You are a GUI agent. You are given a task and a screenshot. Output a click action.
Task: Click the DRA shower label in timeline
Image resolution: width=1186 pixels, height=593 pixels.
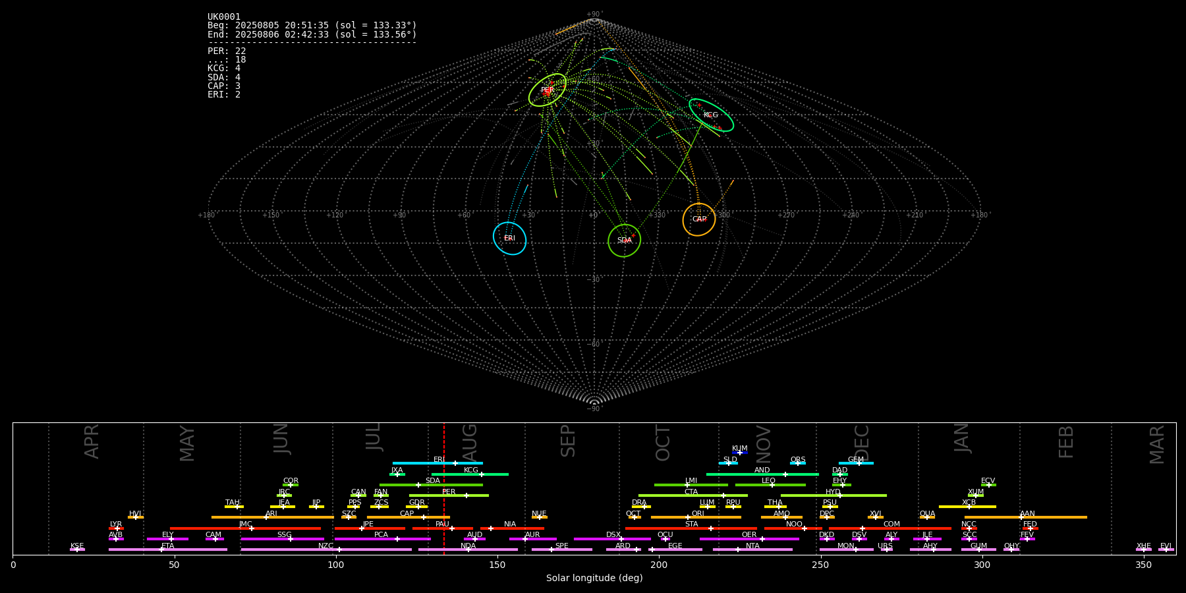point(639,503)
